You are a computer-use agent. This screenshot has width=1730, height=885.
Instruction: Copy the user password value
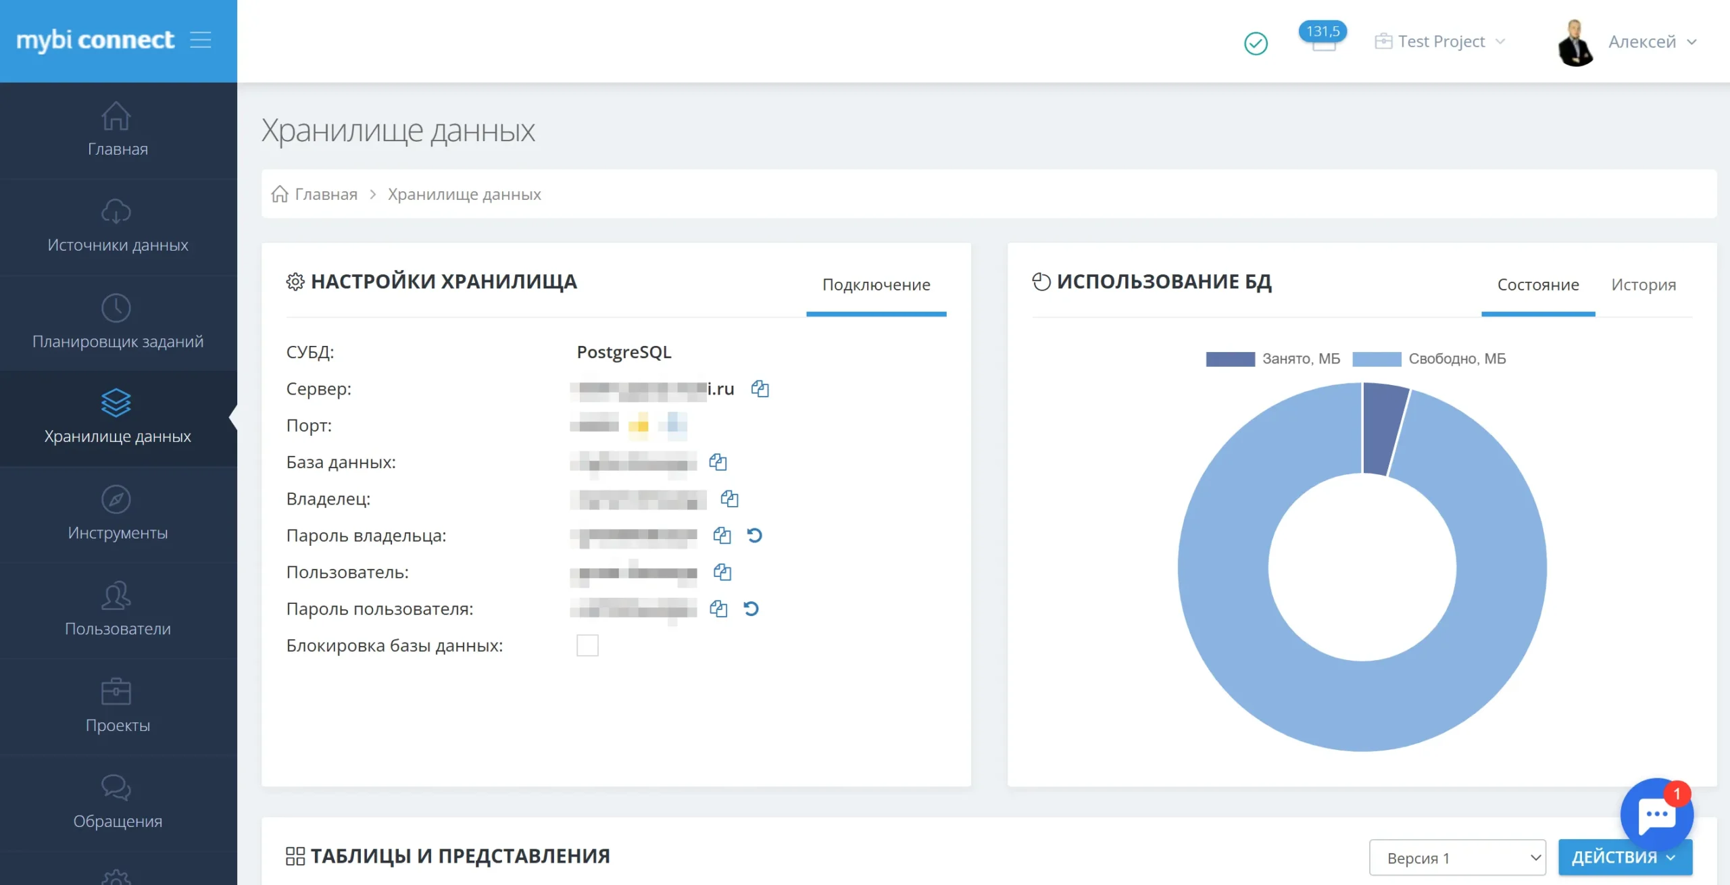(x=718, y=609)
